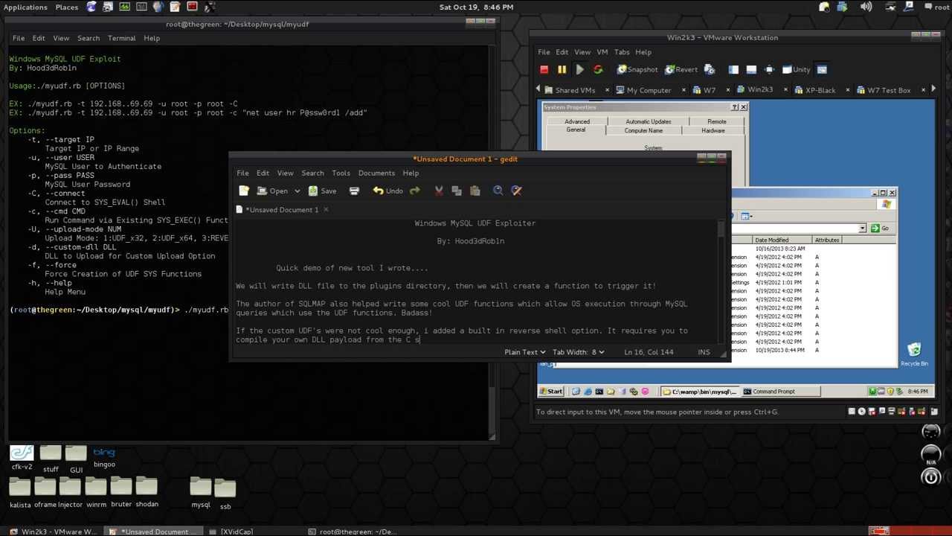Close the Unsaved Document 1 tab

click(x=325, y=209)
